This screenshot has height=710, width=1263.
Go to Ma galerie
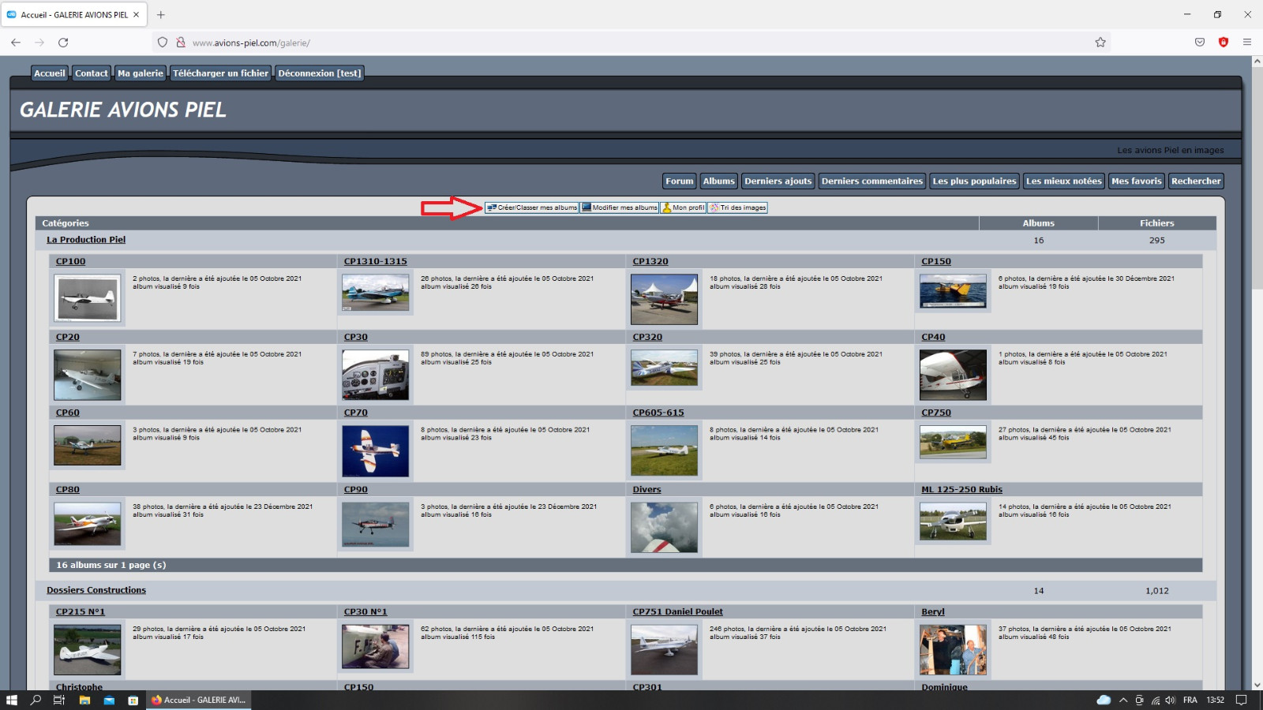[141, 73]
